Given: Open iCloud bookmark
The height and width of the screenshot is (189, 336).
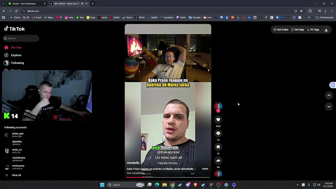Looking at the screenshot, I should 15,18.
